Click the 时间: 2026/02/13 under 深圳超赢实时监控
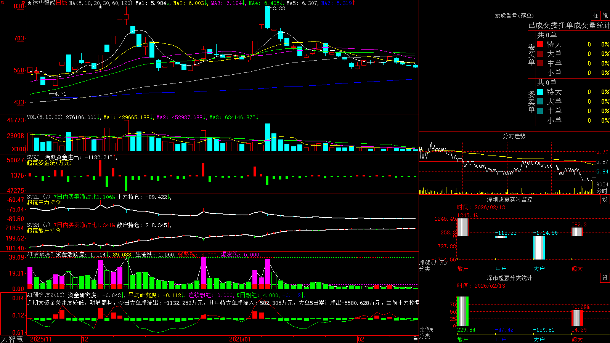The height and width of the screenshot is (343, 610). pyautogui.click(x=481, y=207)
